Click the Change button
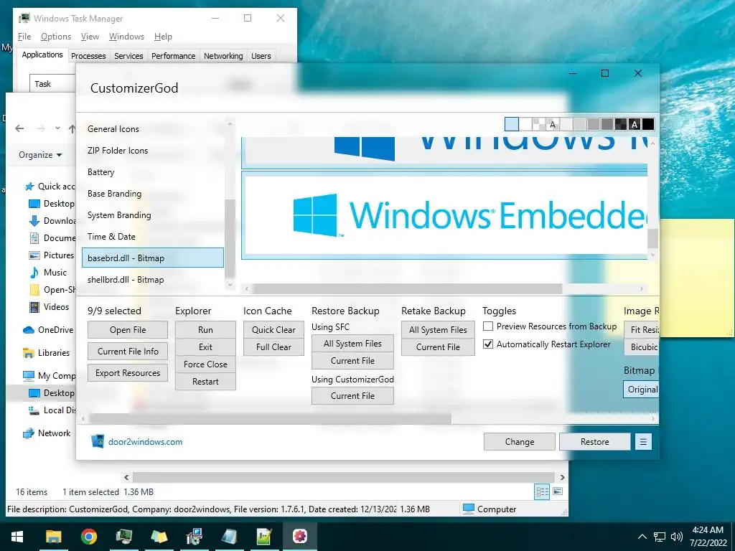Image resolution: width=735 pixels, height=551 pixels. pos(520,441)
